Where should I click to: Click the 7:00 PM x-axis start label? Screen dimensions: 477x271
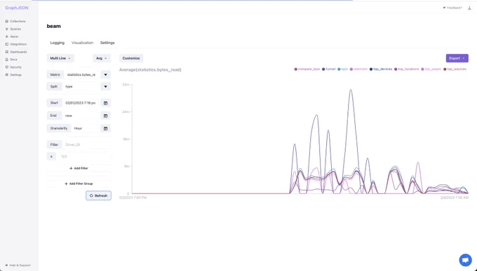tap(133, 197)
